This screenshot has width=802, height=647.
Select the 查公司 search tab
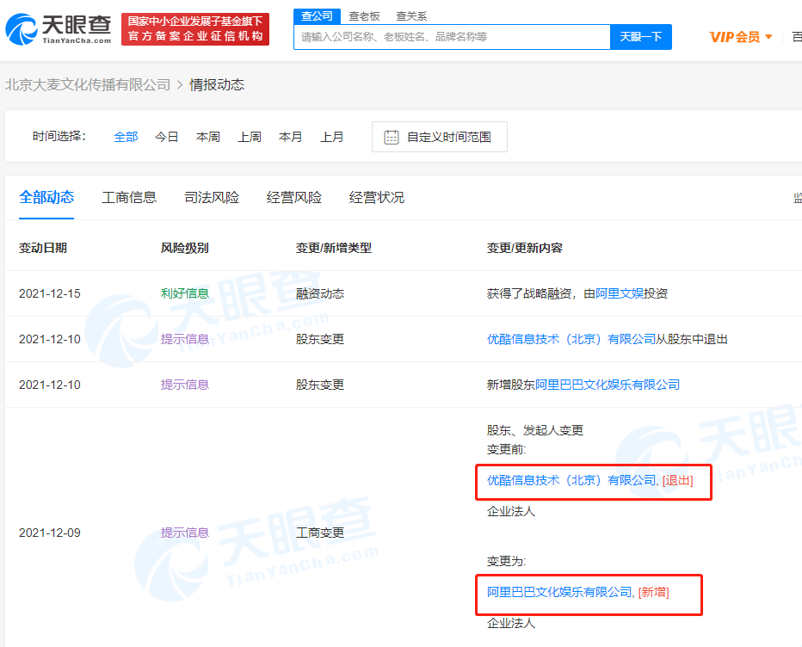pos(317,16)
